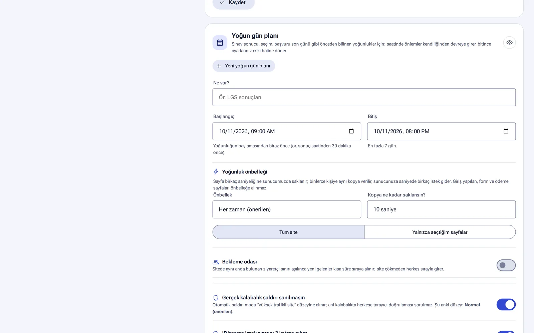The width and height of the screenshot is (534, 333).
Task: Select the Tüm site tab
Action: 288,232
